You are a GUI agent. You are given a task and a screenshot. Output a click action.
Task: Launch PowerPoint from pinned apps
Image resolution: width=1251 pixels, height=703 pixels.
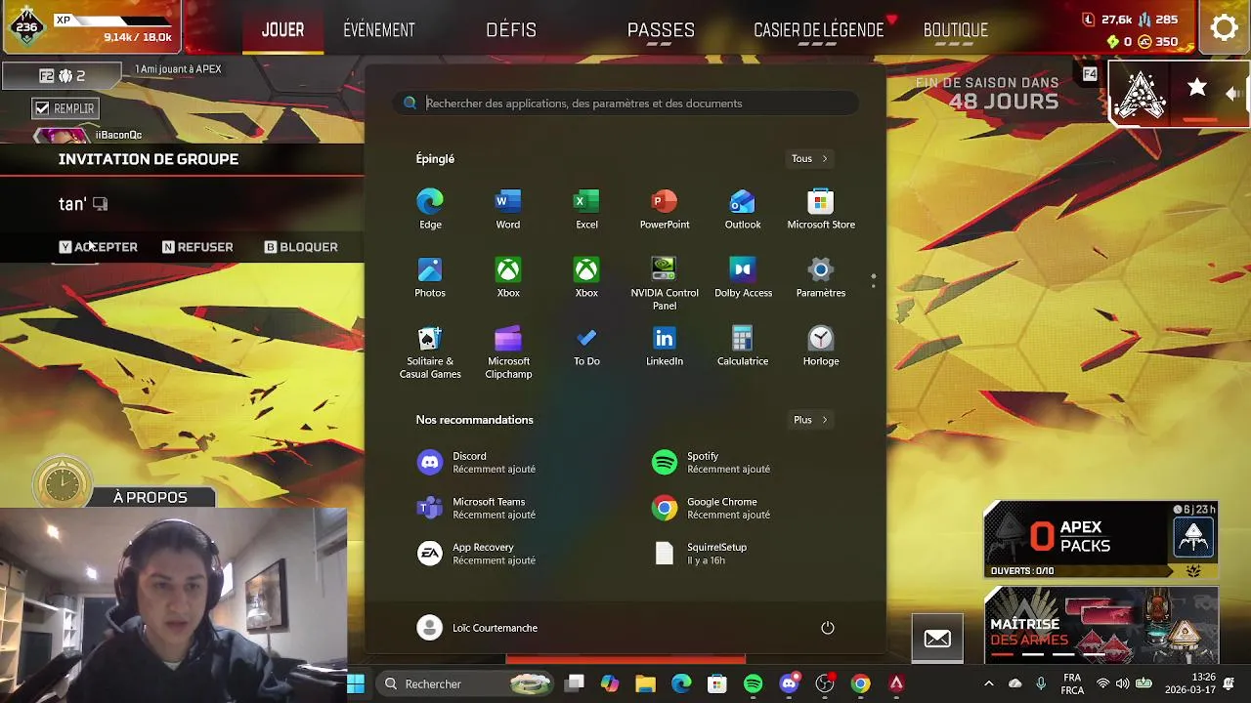(x=665, y=209)
